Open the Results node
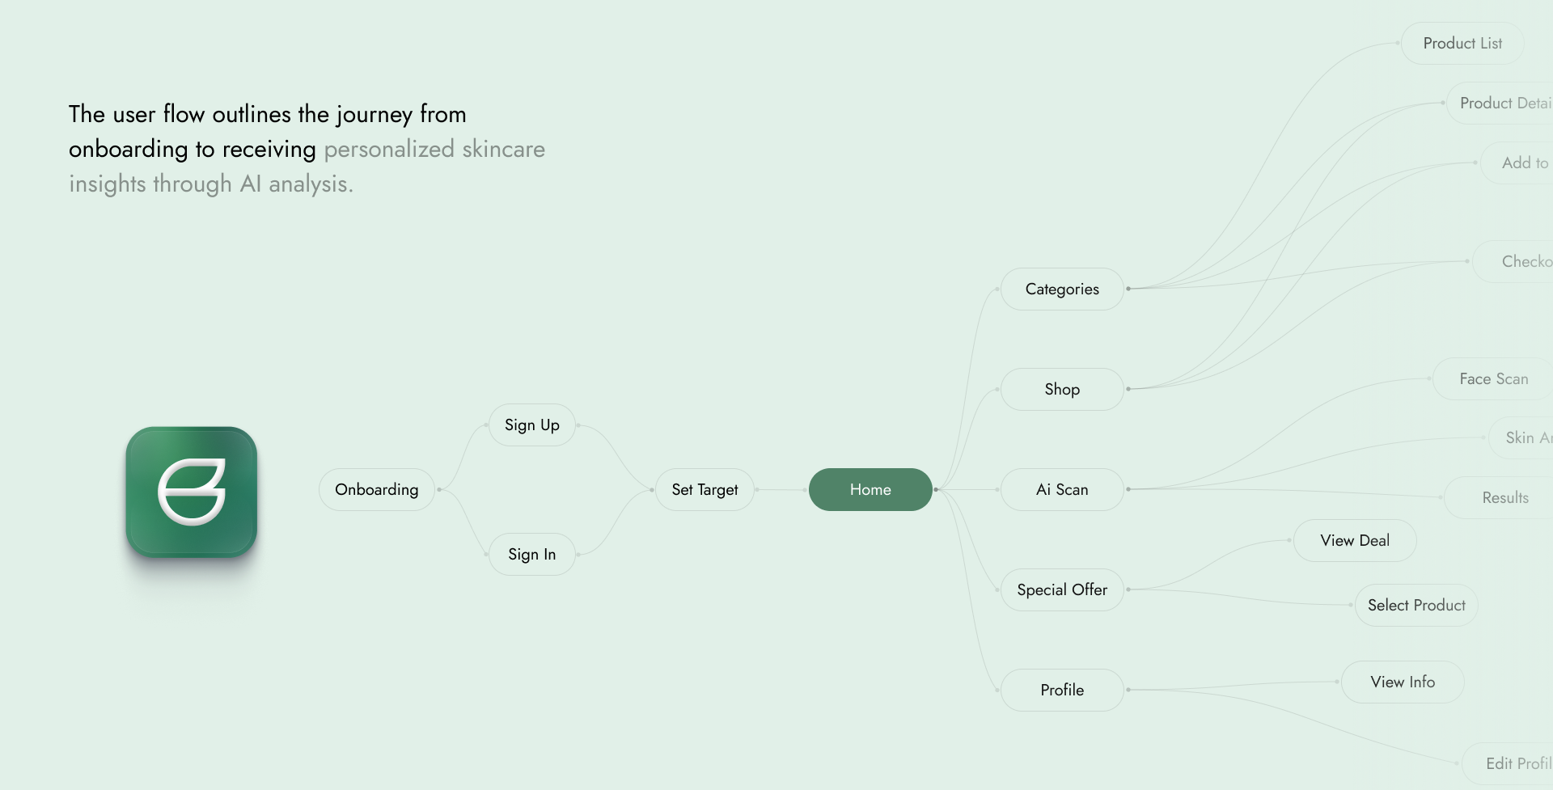This screenshot has width=1553, height=790. pos(1500,497)
